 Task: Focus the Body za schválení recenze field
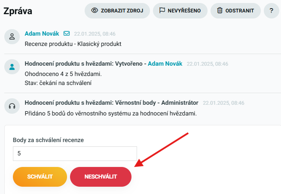(75, 154)
